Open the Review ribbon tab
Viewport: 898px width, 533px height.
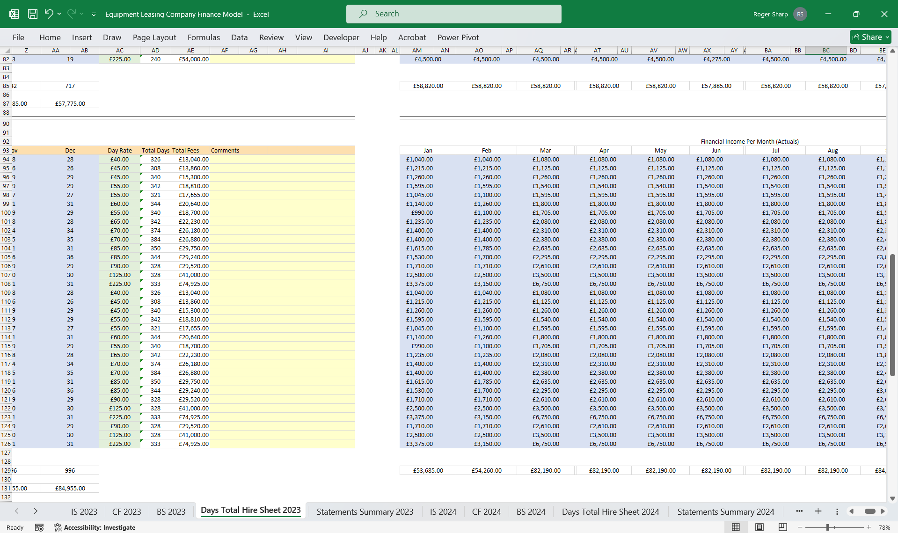271,37
